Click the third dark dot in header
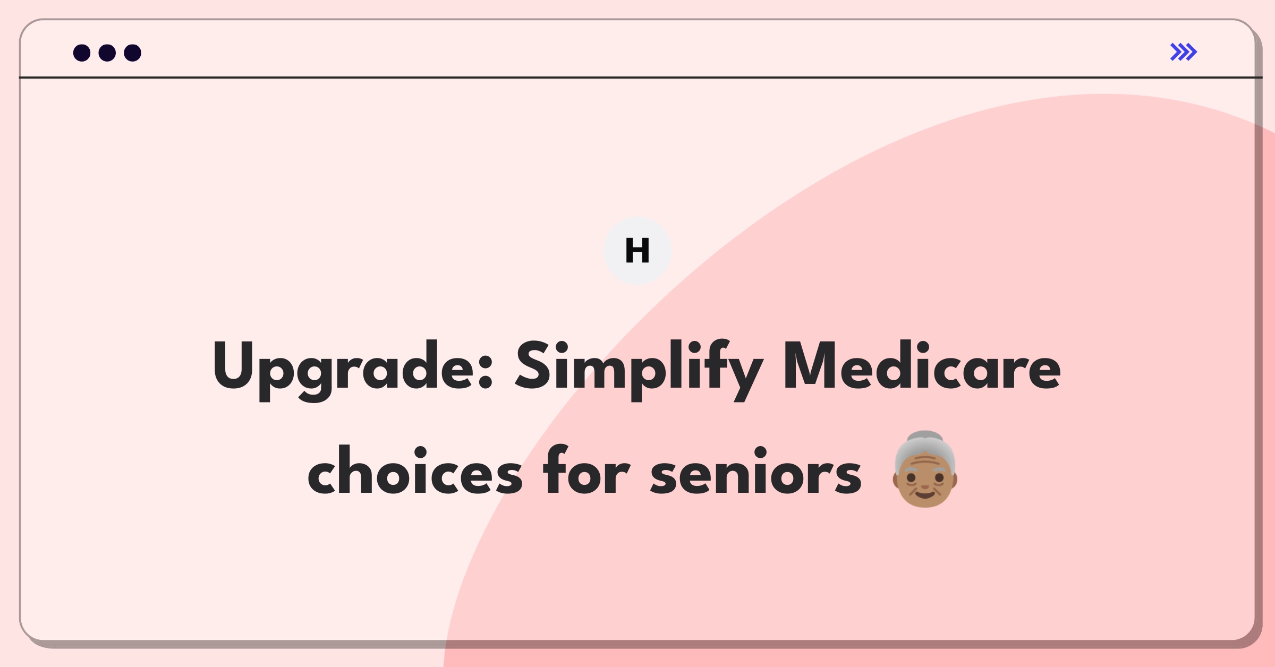The height and width of the screenshot is (667, 1275). click(x=133, y=53)
